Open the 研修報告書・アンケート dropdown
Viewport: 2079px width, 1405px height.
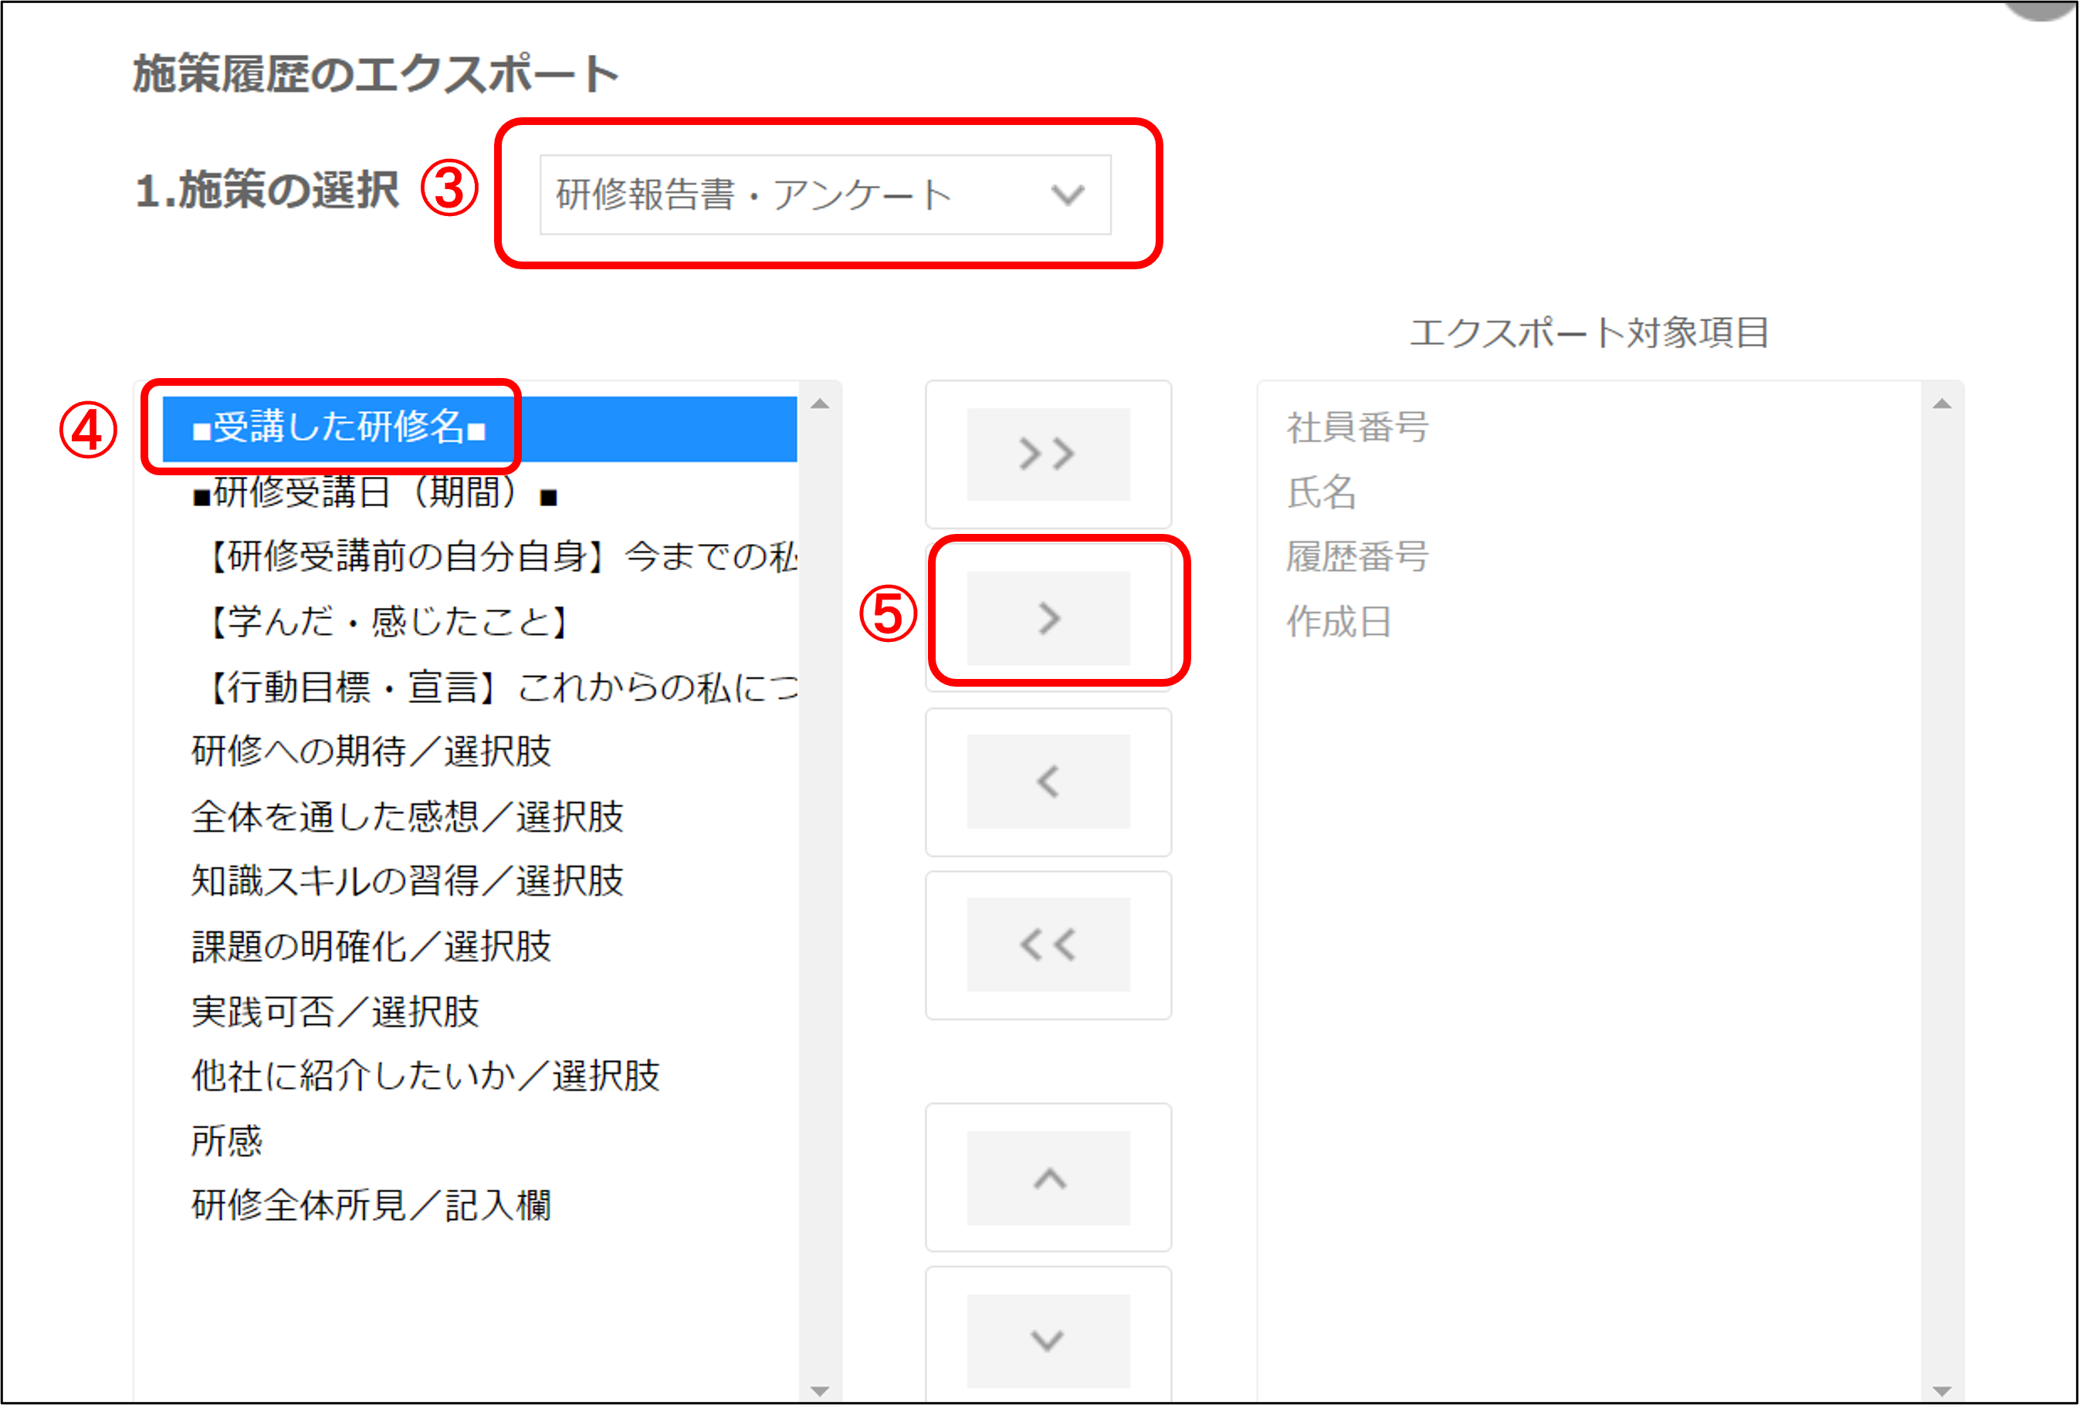point(824,195)
